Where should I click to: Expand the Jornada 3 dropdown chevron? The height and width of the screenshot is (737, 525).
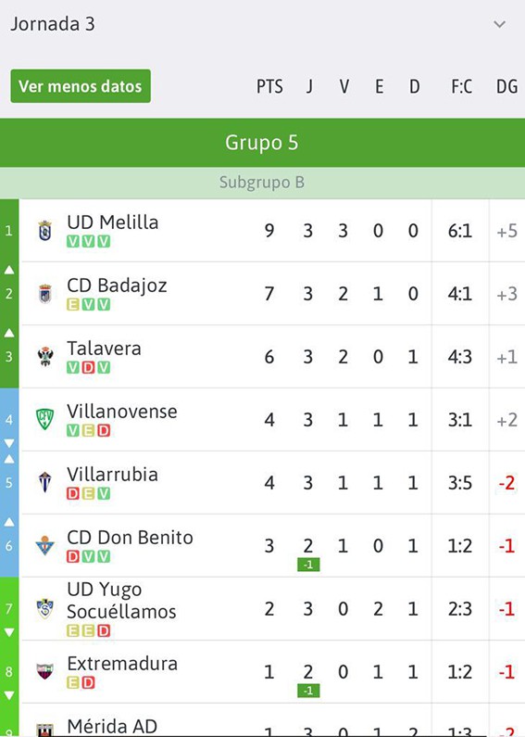500,24
